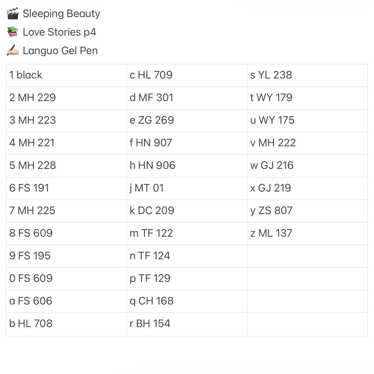374x374 pixels.
Task: Click empty cell below 'z ML 137'
Action: pos(307,256)
